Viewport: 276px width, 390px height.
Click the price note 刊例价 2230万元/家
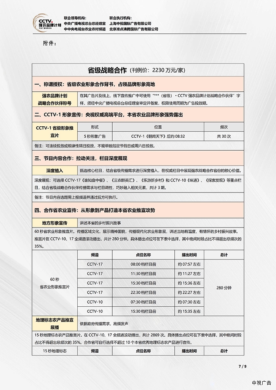click(158, 70)
